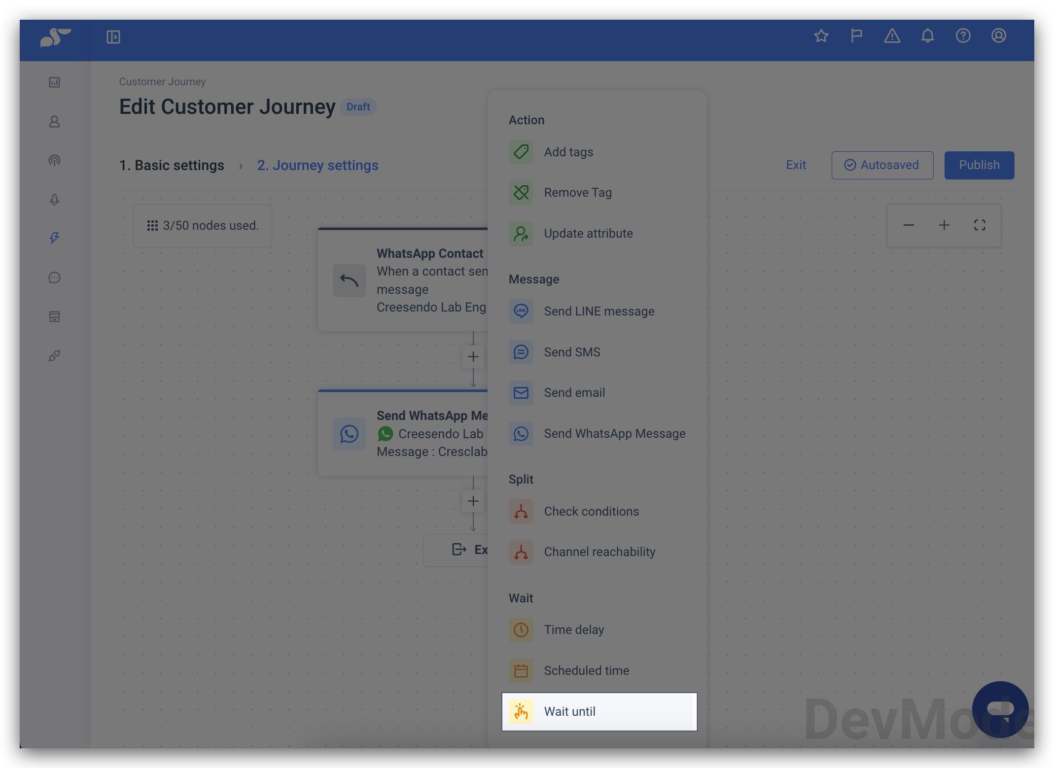Open the dashboard chart icon in the sidebar

coord(55,82)
